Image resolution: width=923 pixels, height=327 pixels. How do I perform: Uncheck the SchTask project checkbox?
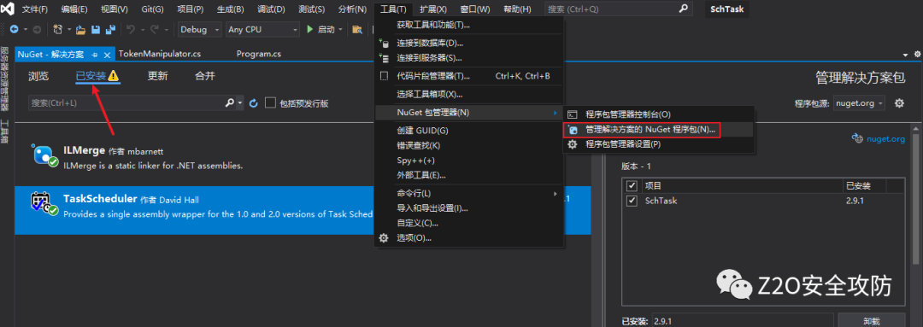(x=632, y=201)
